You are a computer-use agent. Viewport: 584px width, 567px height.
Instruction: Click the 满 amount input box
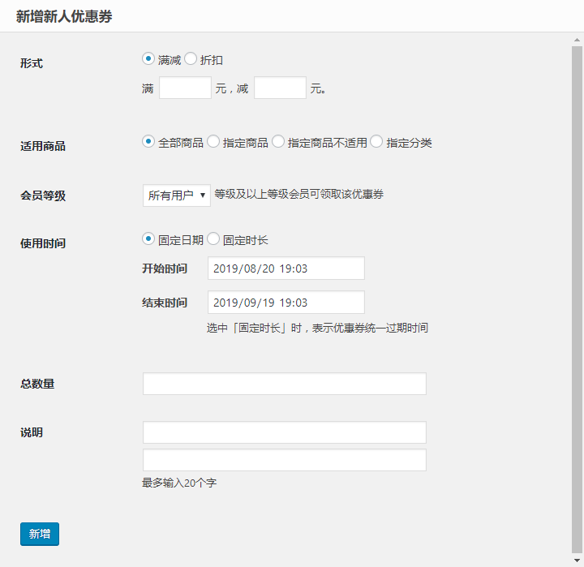point(185,88)
